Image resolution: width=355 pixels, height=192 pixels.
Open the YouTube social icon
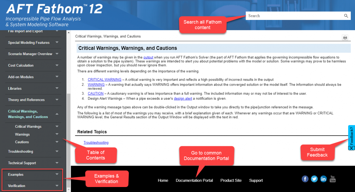coord(333,179)
